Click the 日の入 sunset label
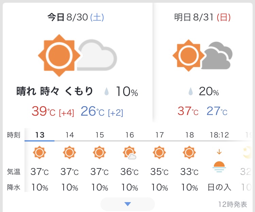 click(x=219, y=187)
